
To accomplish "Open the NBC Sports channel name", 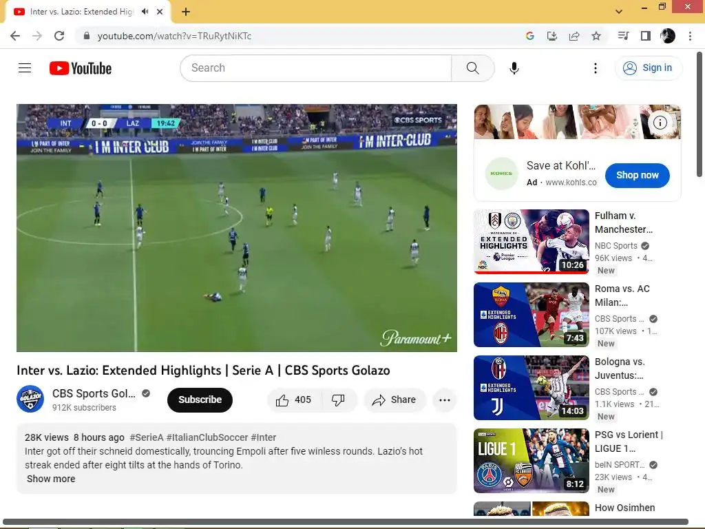I will [616, 246].
